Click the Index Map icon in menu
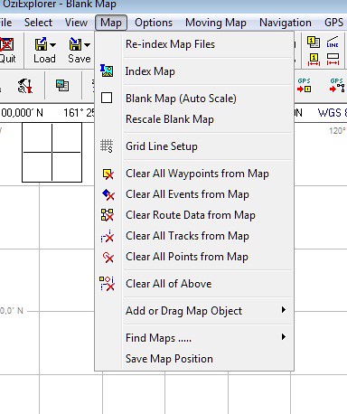This screenshot has height=414, width=347. point(107,71)
